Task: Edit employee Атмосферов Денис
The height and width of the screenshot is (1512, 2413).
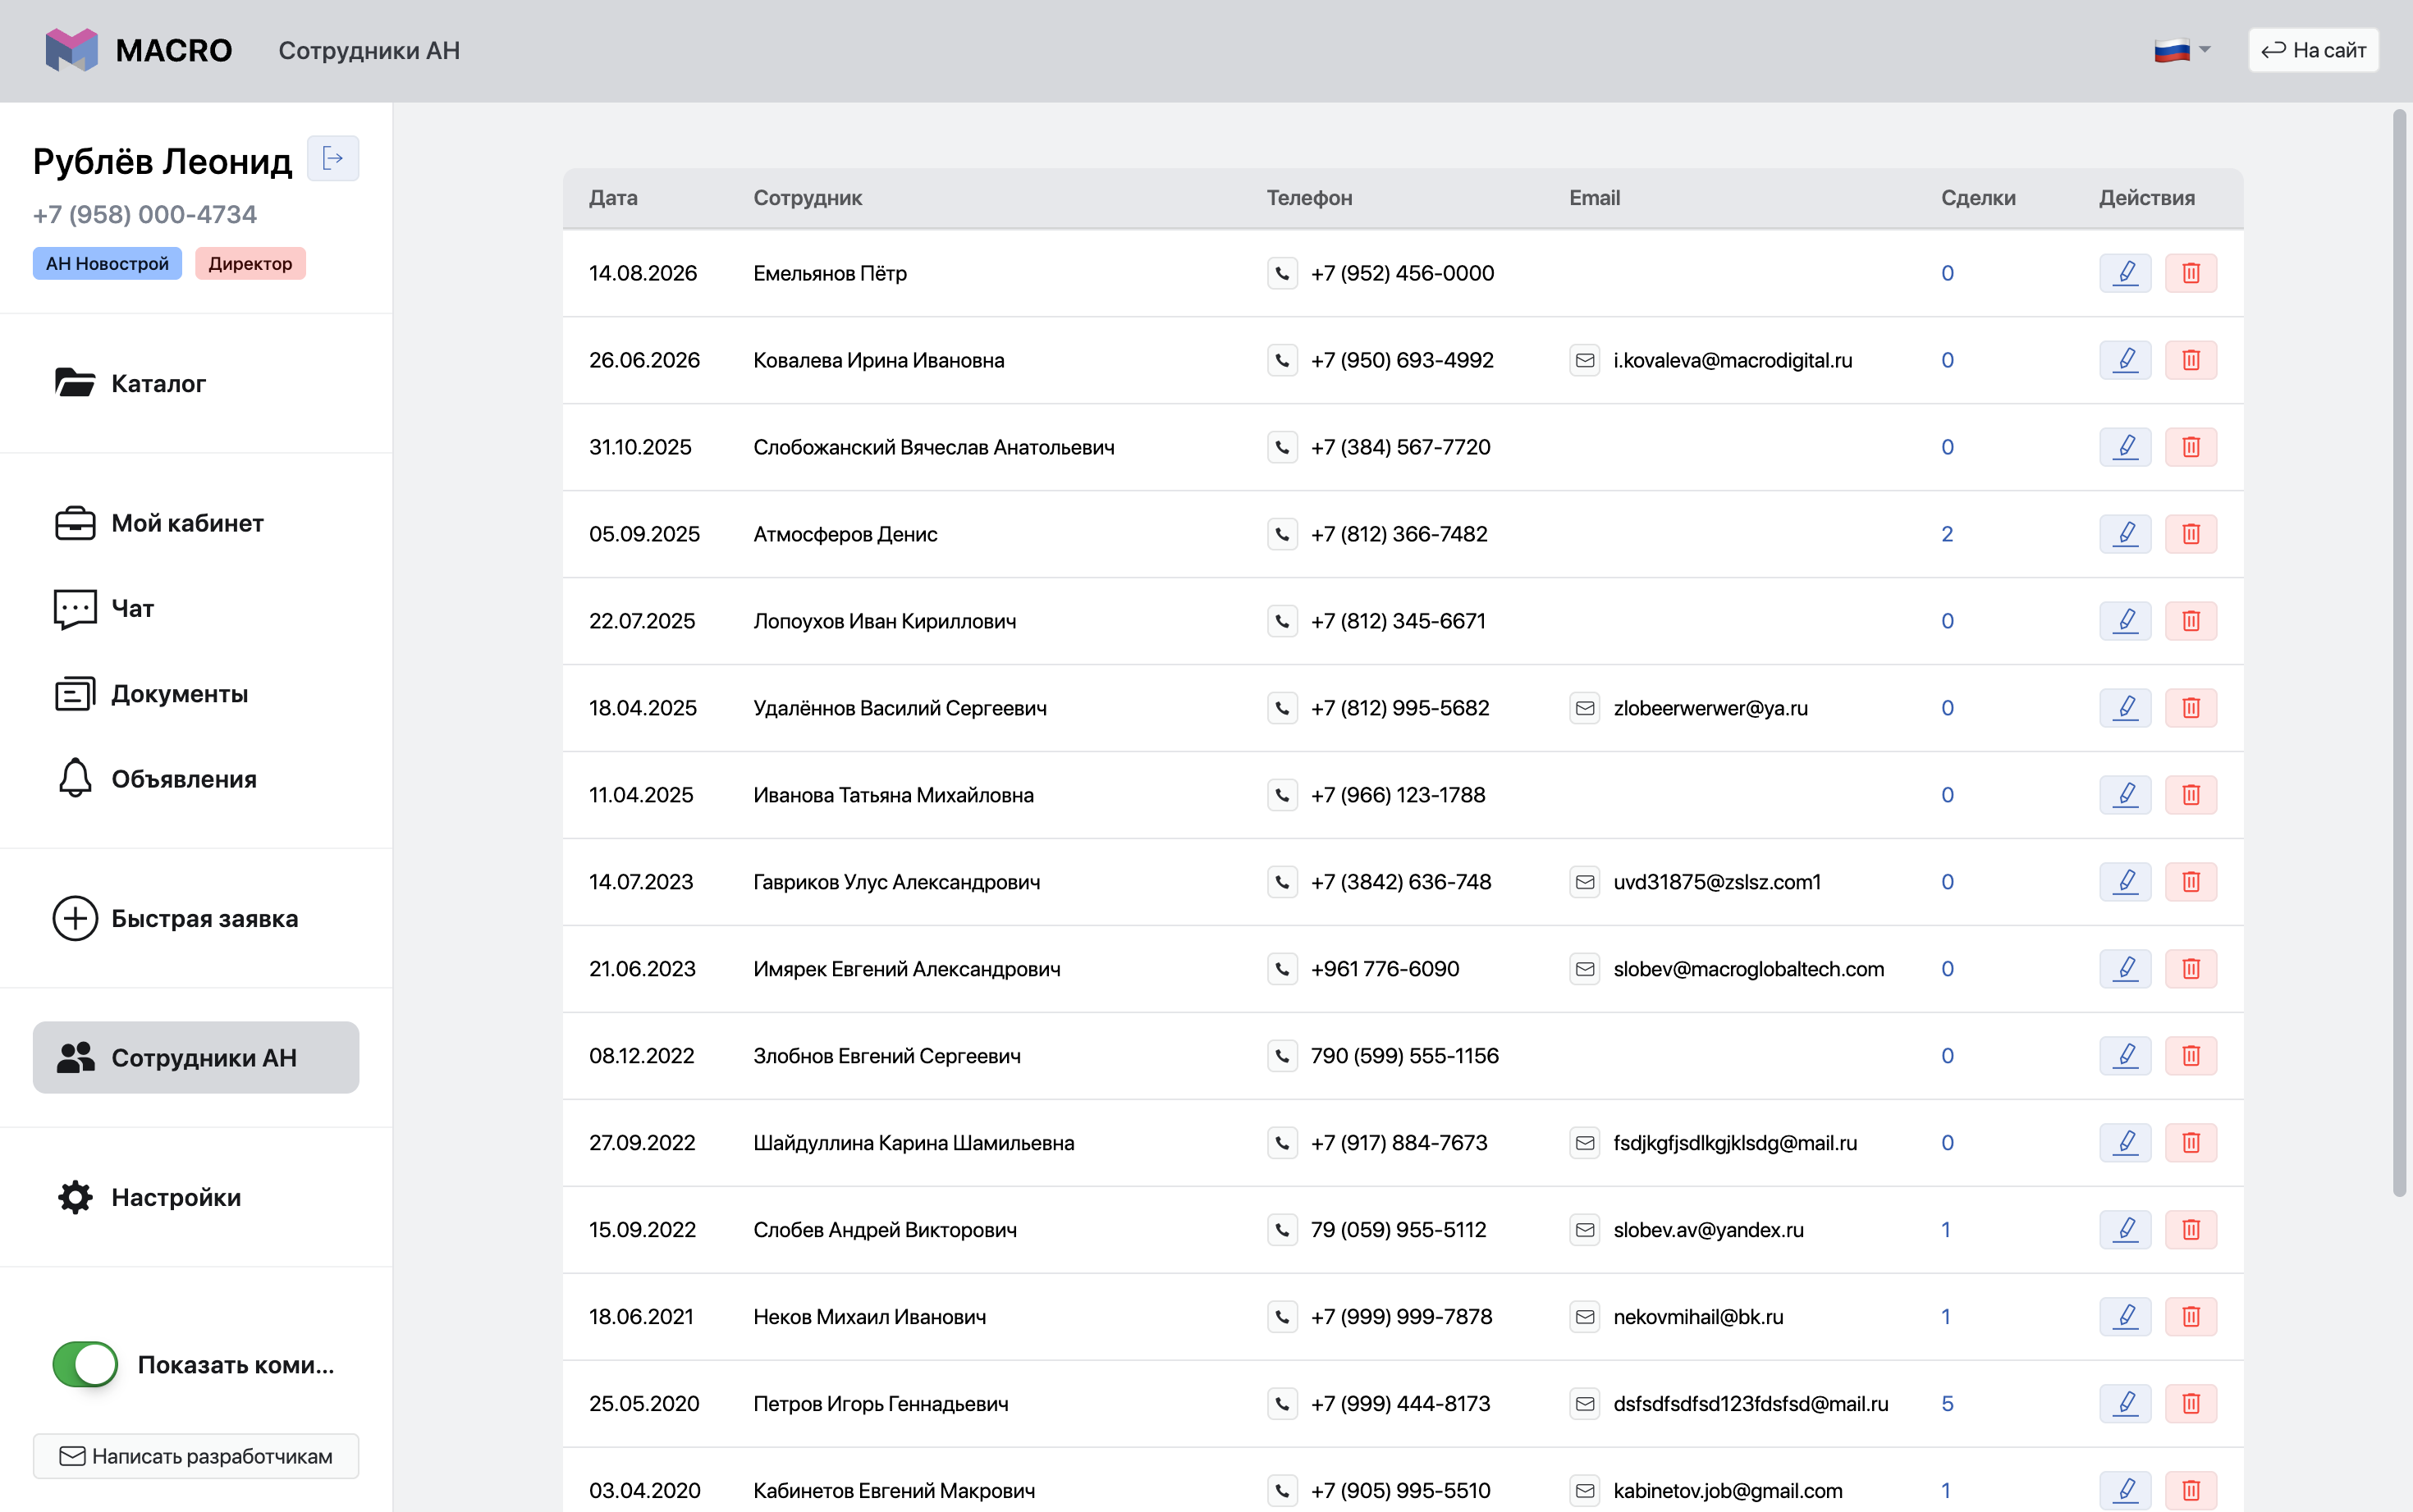Action: coord(2125,534)
